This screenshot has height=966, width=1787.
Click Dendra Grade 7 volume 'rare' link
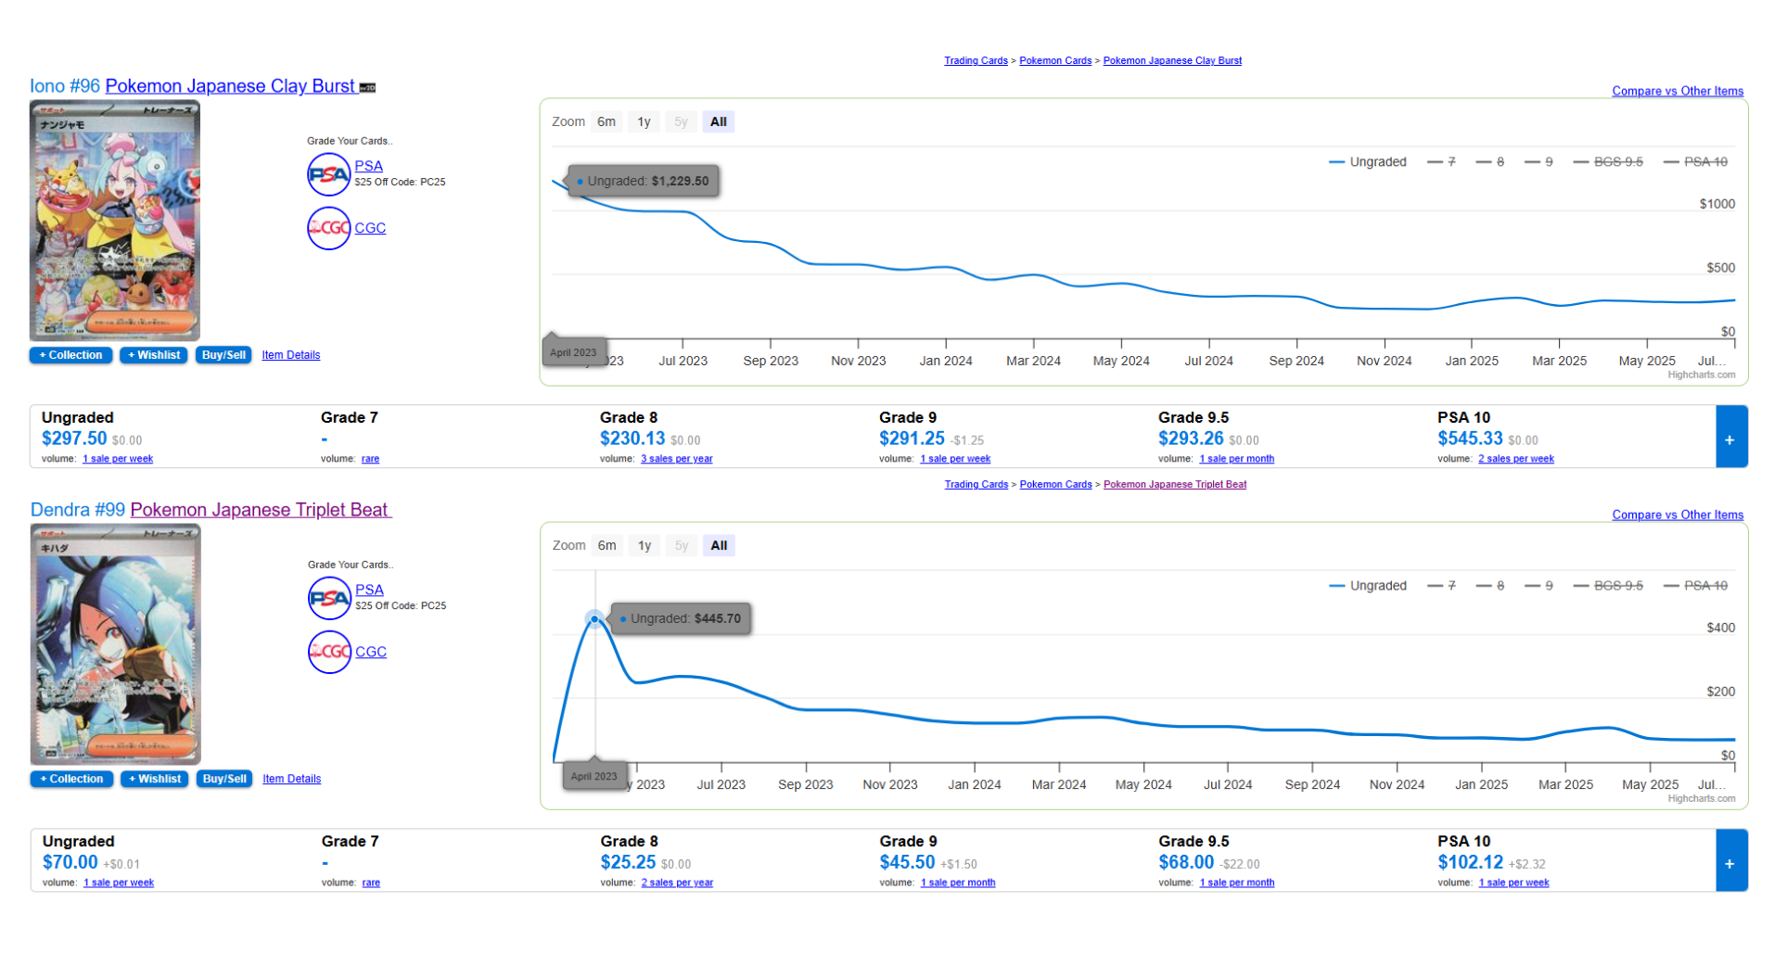pos(371,883)
